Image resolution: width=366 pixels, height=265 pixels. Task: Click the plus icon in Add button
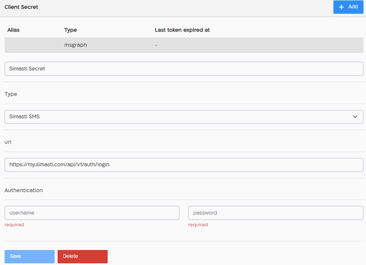click(341, 7)
